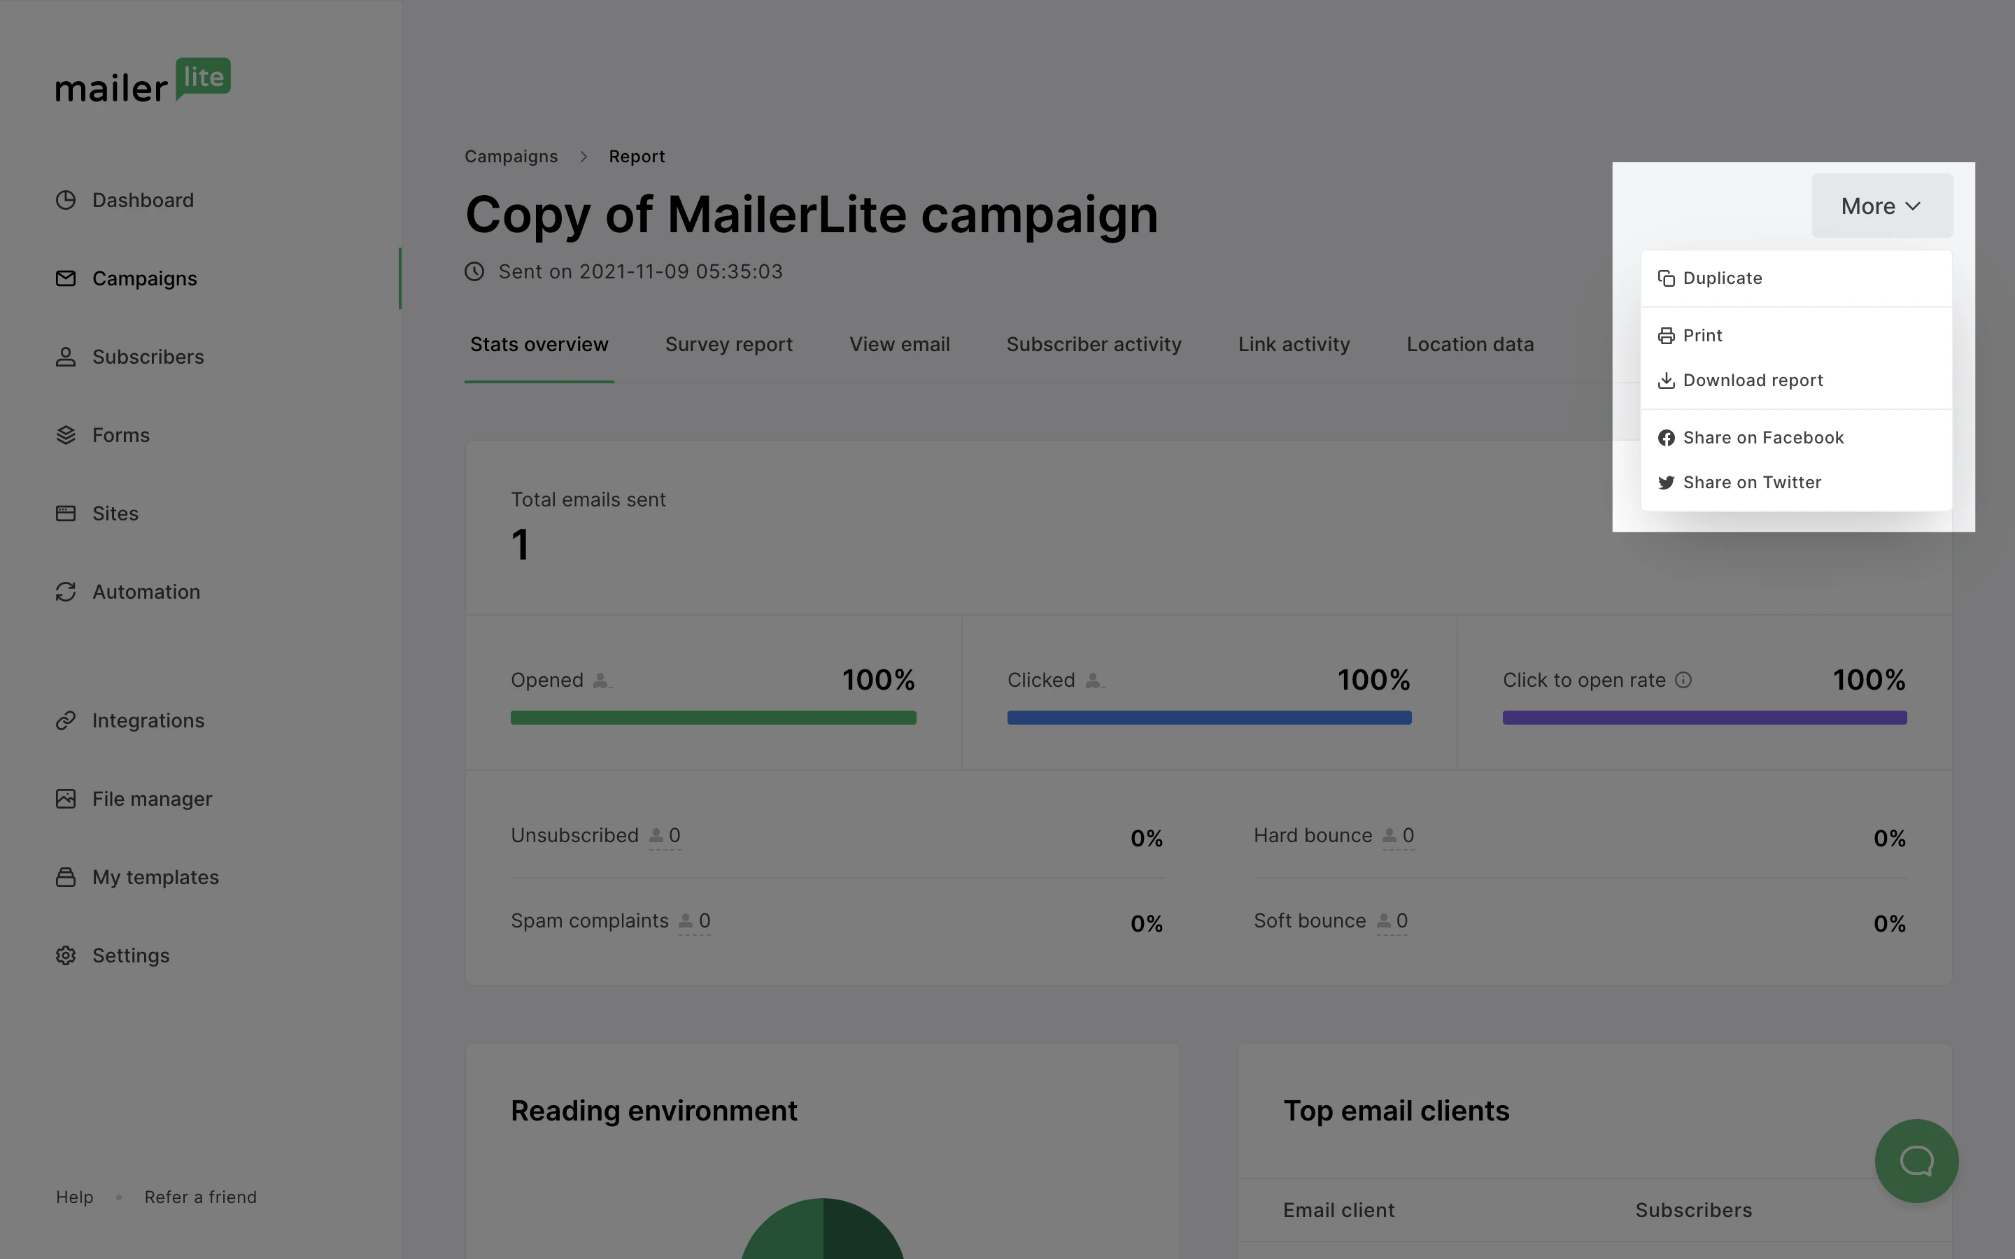Select Duplicate from the More menu
This screenshot has height=1259, width=2015.
1722,278
